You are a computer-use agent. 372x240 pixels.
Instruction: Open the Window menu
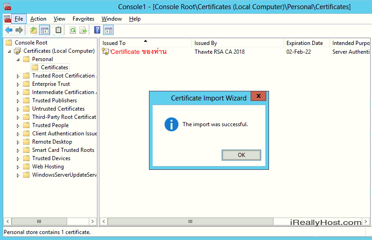(111, 19)
